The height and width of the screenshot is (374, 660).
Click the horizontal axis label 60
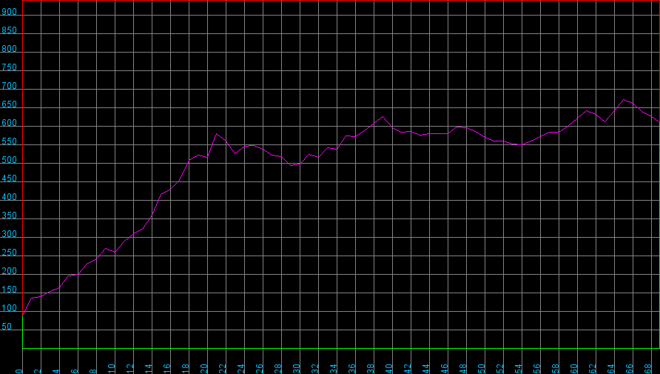pos(575,369)
